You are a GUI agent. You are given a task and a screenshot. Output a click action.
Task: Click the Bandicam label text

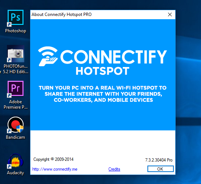(16, 137)
